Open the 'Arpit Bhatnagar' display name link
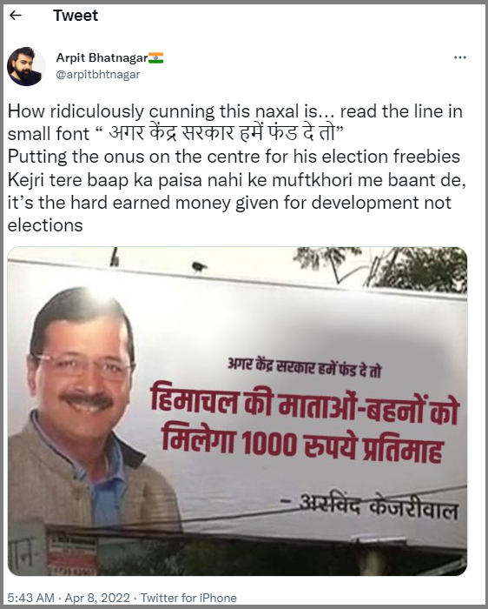 (x=102, y=58)
